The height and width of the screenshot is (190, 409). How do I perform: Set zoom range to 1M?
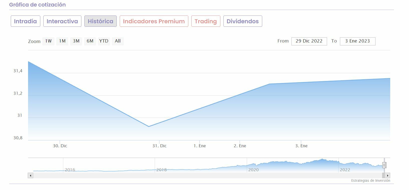(x=62, y=41)
